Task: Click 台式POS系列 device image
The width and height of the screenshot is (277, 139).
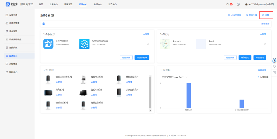Action: [x=84, y=92]
